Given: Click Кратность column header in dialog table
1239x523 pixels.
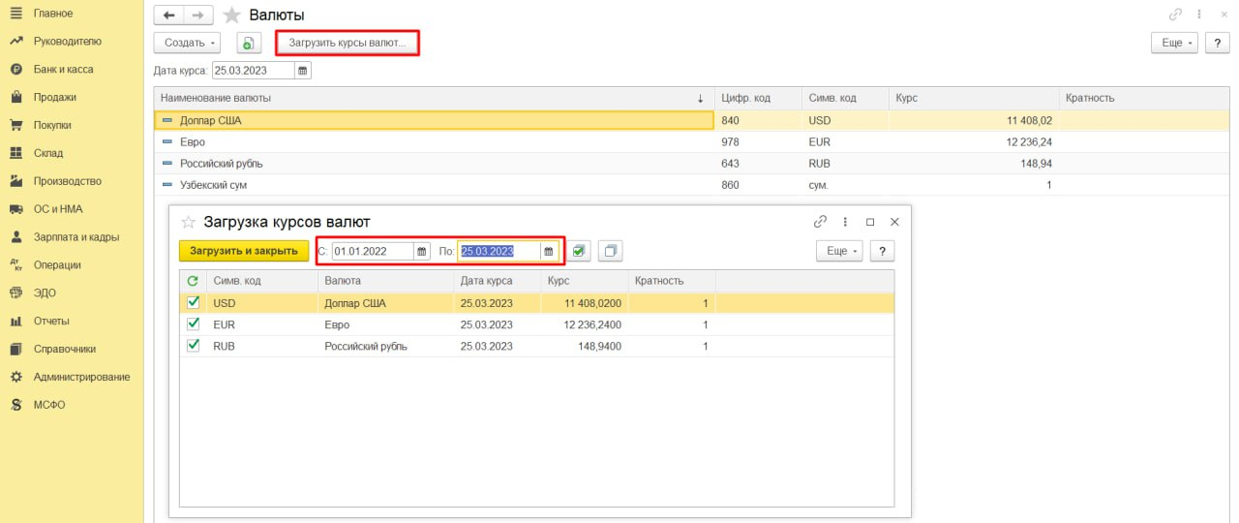Looking at the screenshot, I should pos(671,281).
